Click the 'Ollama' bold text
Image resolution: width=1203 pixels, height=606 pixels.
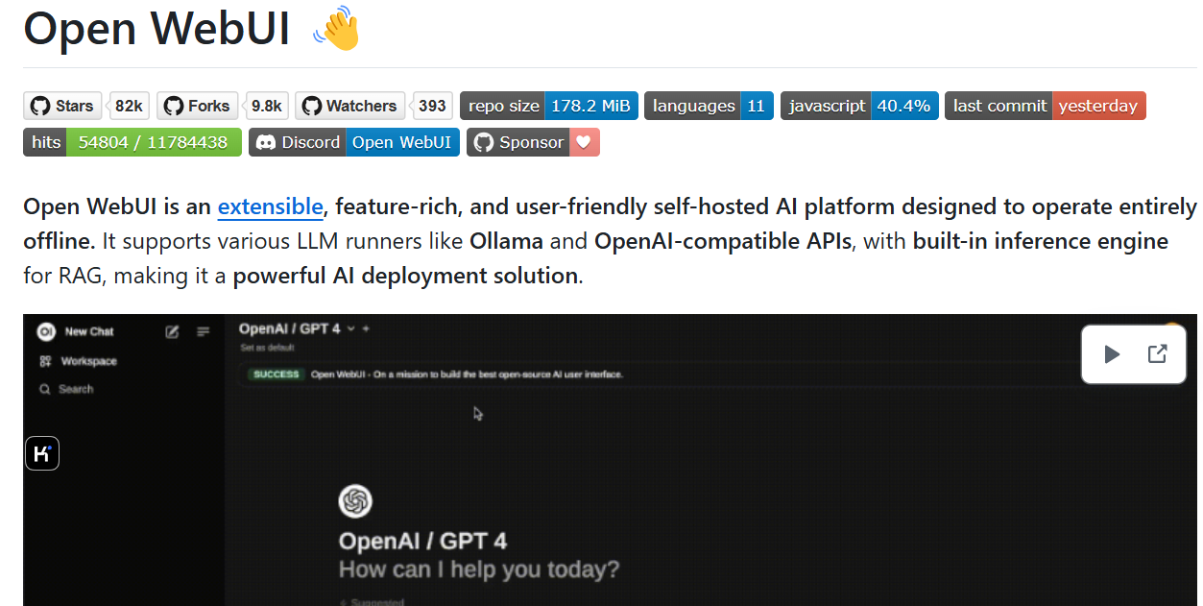(506, 241)
